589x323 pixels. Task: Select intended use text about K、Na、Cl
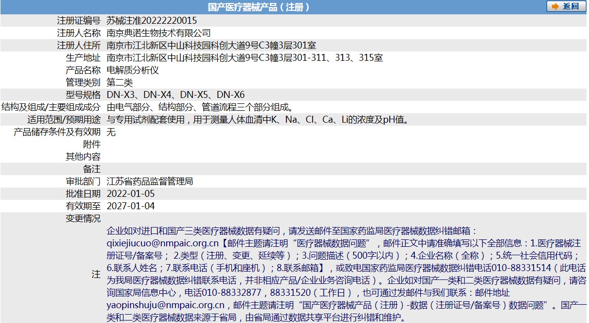click(x=259, y=120)
